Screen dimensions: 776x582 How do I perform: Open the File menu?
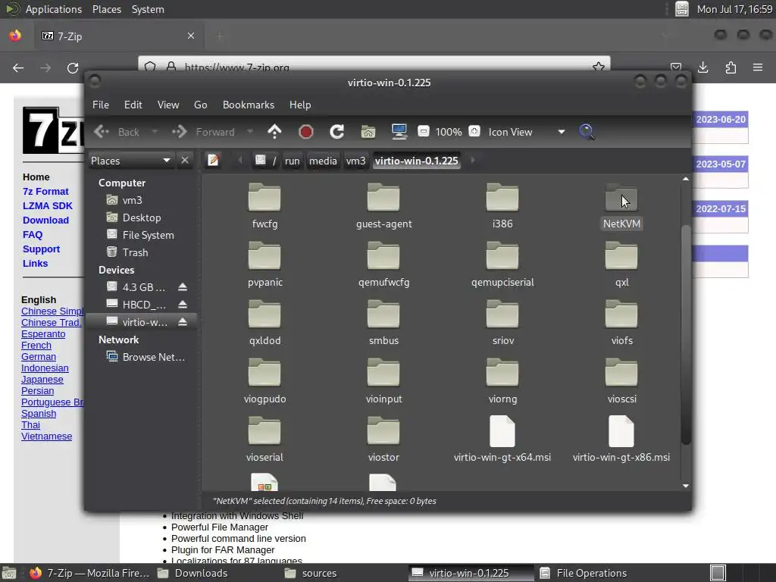[101, 105]
